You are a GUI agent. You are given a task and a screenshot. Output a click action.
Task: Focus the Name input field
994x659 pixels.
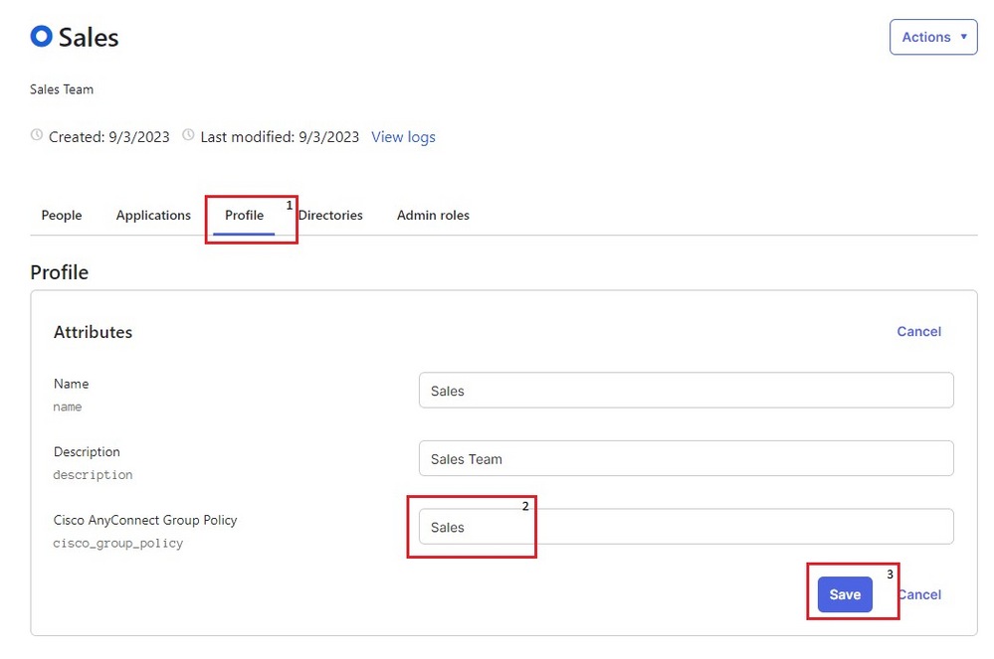686,391
